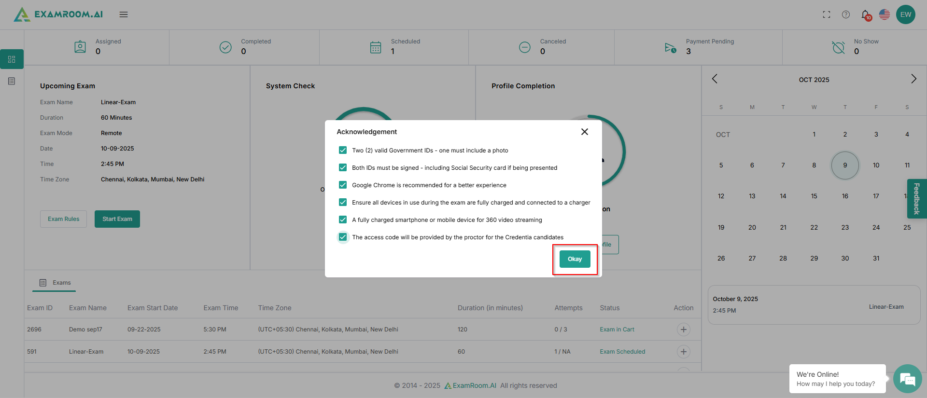Select October 9 on the calendar
This screenshot has width=927, height=398.
pos(845,165)
